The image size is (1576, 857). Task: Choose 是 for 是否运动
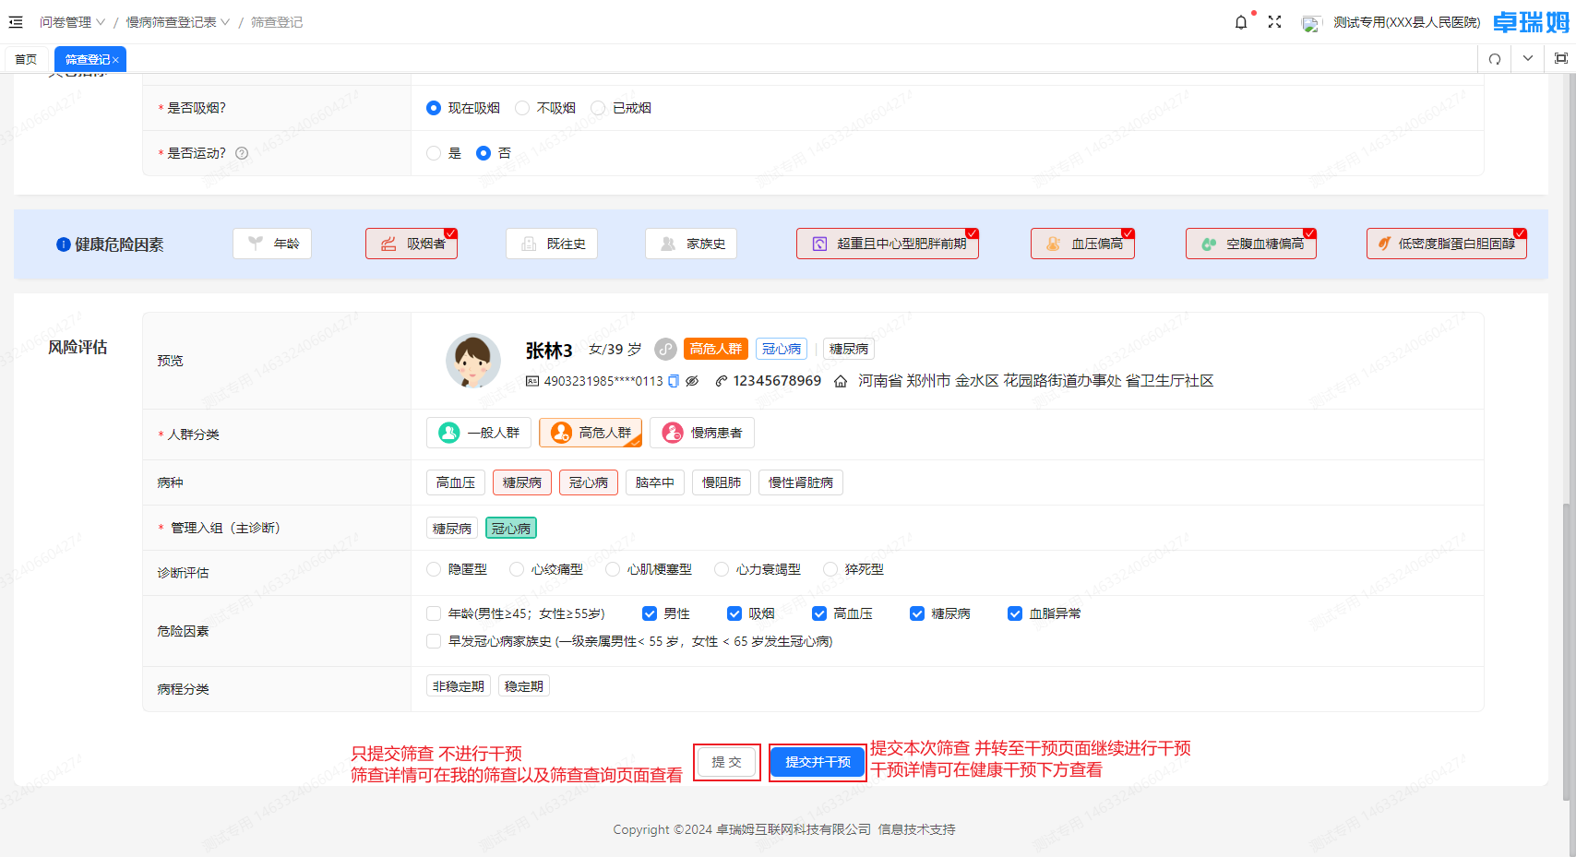coord(433,153)
